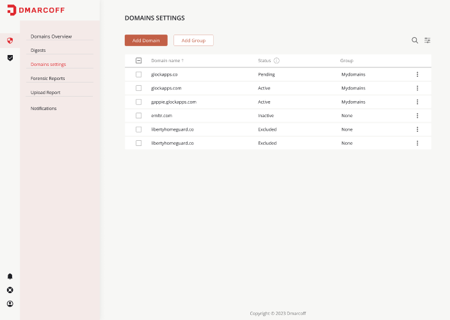Screen dimensions: 450x320
Task: Click the Group column header
Action: 347,61
